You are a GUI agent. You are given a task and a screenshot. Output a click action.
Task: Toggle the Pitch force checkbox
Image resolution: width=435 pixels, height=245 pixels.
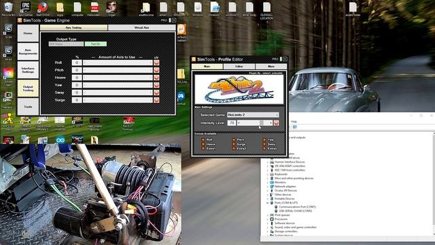pyautogui.click(x=234, y=140)
